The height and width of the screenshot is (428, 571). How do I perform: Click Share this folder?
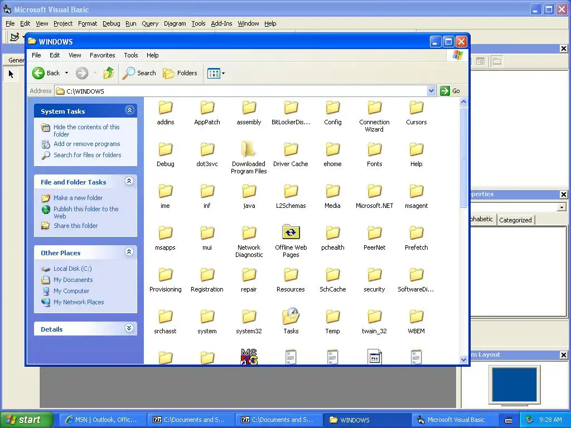click(x=75, y=226)
